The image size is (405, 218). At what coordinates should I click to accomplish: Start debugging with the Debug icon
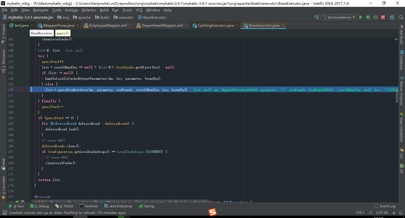[368, 17]
